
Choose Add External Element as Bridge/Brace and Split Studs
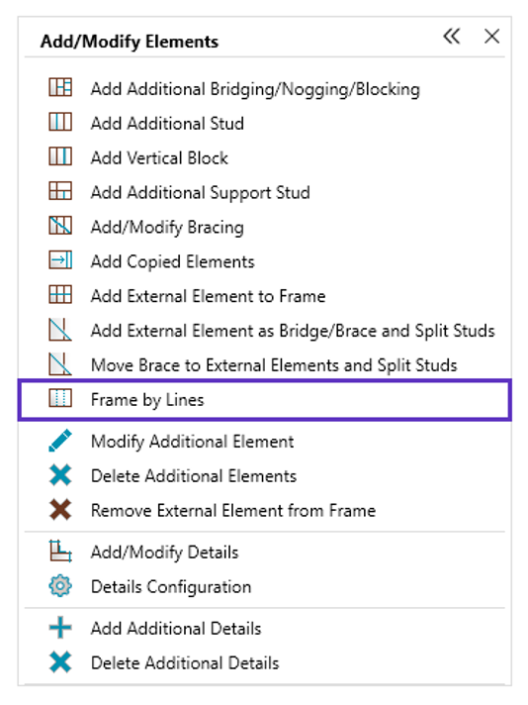tap(272, 331)
